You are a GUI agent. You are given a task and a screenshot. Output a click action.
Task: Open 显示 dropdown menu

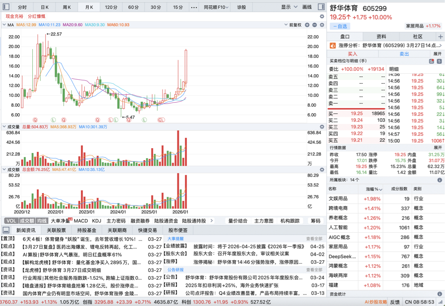tap(290, 7)
